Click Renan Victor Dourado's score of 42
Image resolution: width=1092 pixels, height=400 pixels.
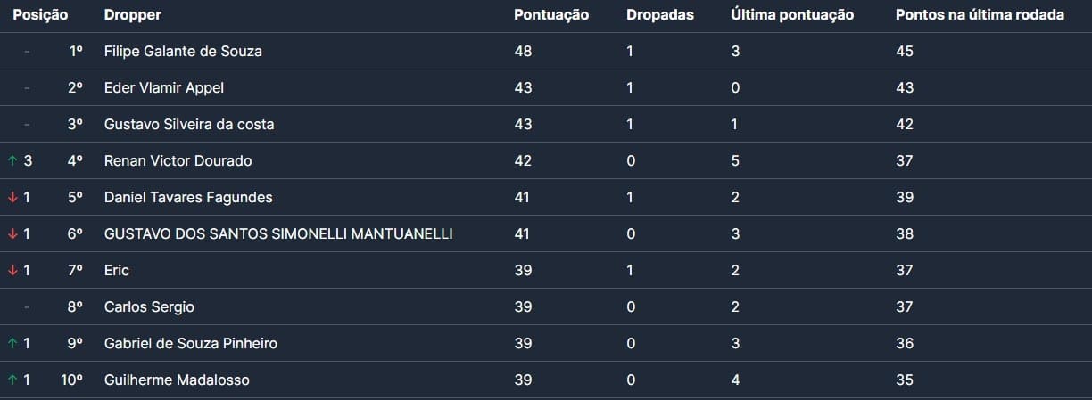click(x=523, y=161)
